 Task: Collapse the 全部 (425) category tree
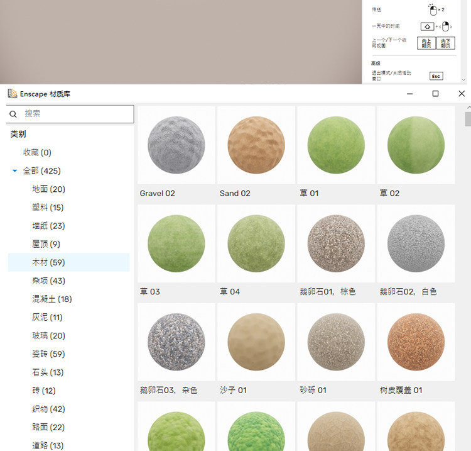14,171
